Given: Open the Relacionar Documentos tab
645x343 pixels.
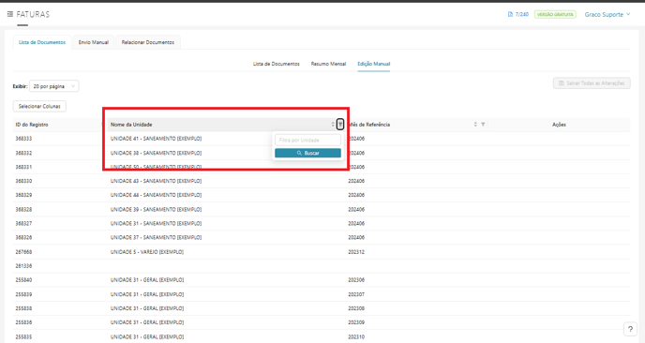Looking at the screenshot, I should click(148, 42).
